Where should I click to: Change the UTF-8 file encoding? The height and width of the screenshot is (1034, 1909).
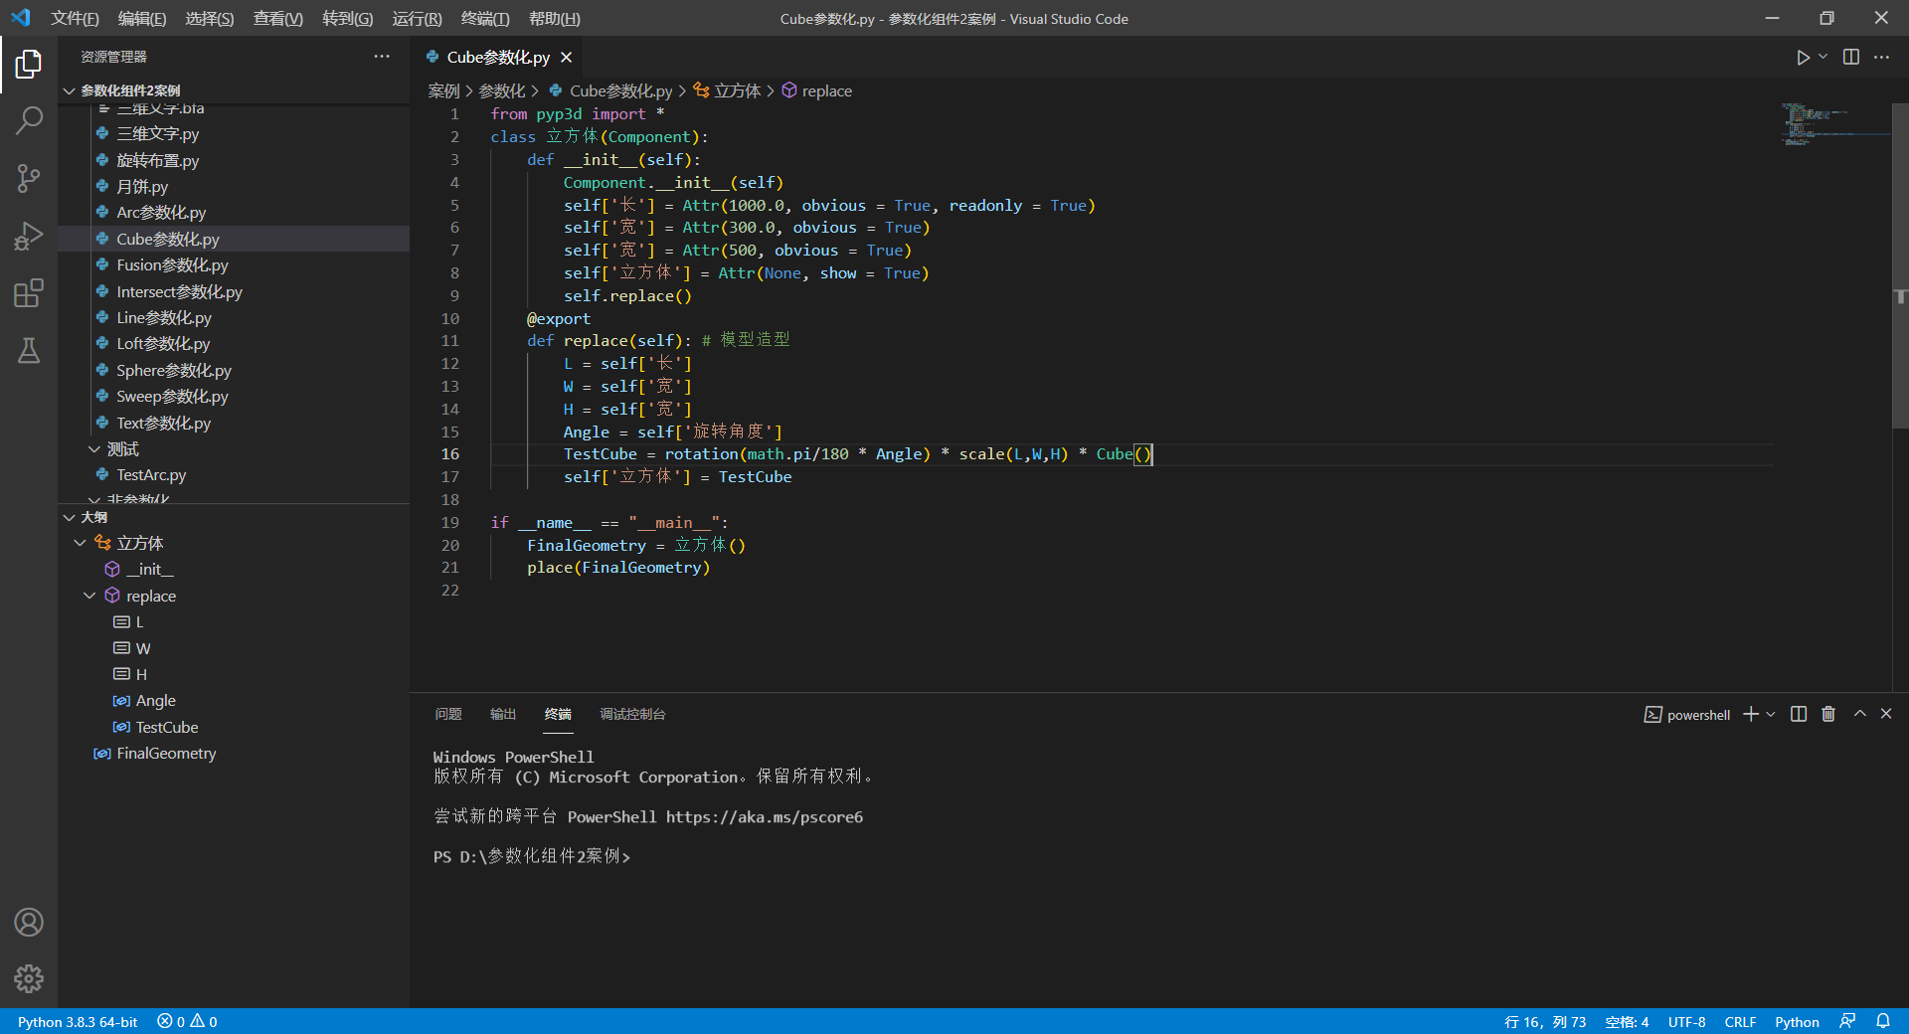click(1686, 1022)
